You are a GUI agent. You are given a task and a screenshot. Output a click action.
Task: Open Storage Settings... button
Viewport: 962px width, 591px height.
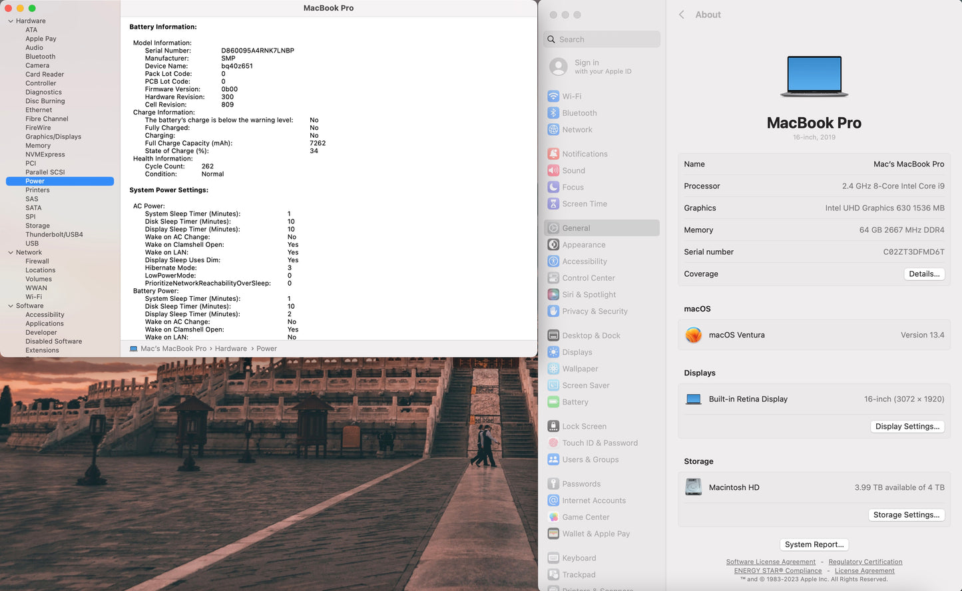(906, 515)
